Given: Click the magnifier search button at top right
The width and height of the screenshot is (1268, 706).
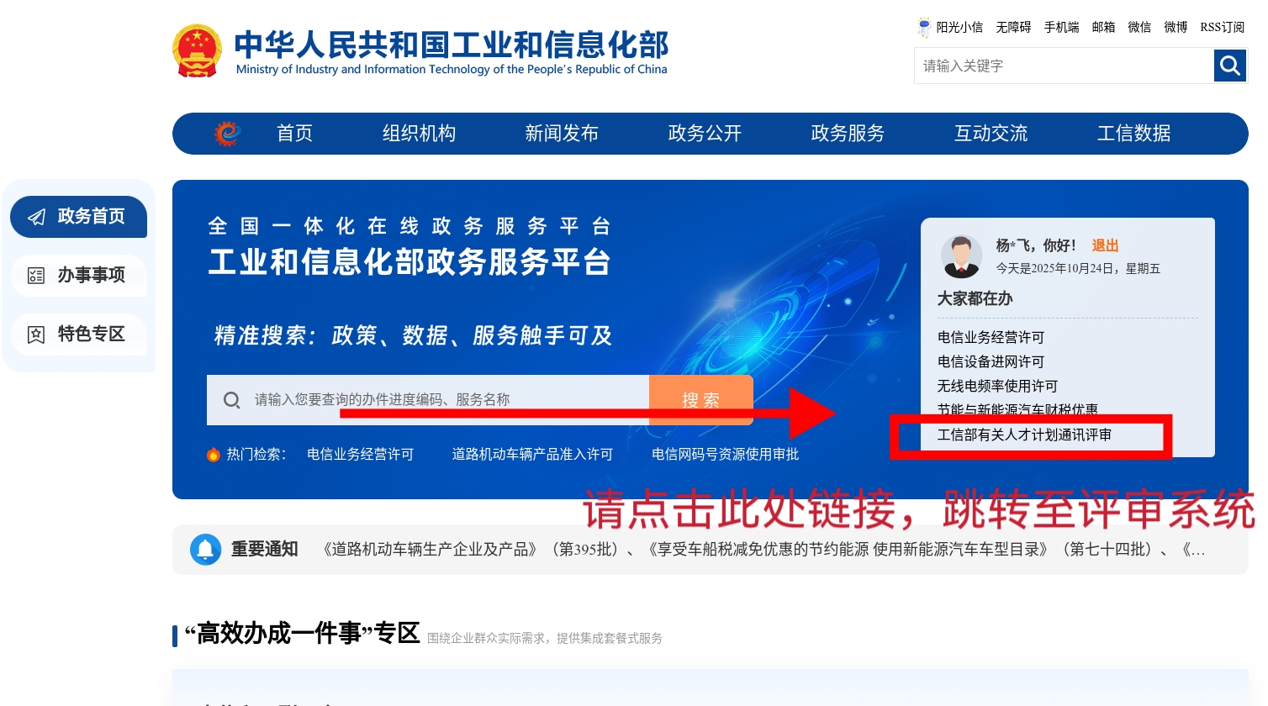Looking at the screenshot, I should pos(1229,66).
